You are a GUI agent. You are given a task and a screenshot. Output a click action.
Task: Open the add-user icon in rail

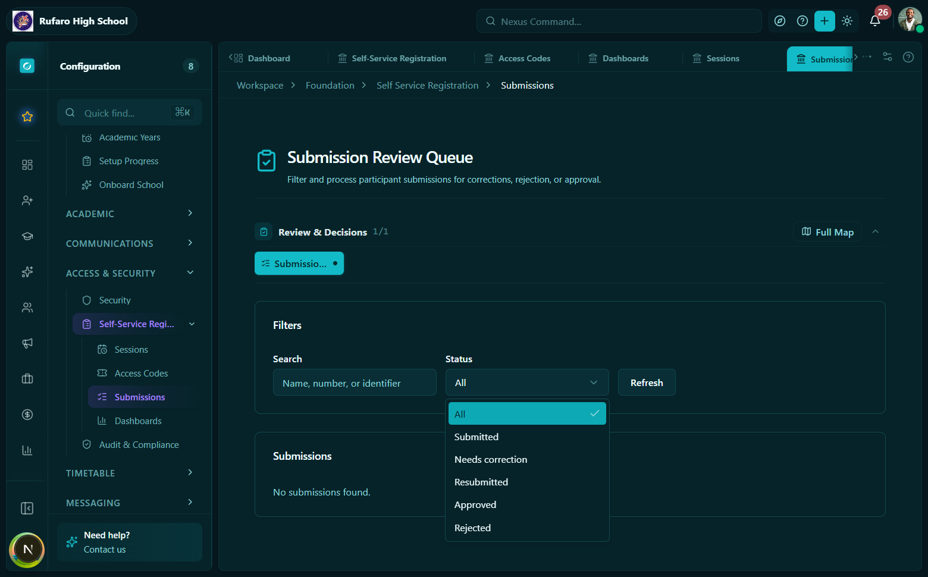(27, 200)
